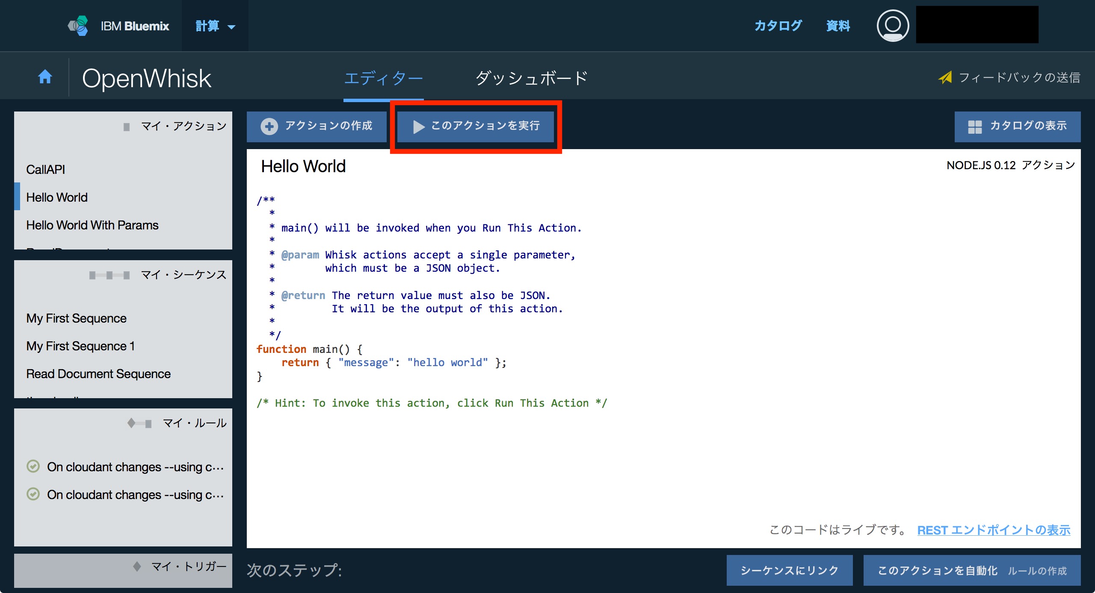Image resolution: width=1095 pixels, height=593 pixels.
Task: Open the user profile avatar icon
Action: [893, 26]
